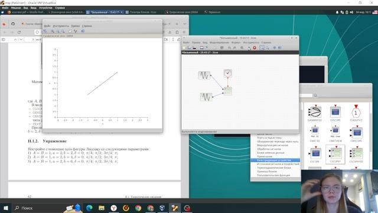This screenshot has height=213, width=378.
Task: Open Windows Start menu
Action: pos(6,208)
